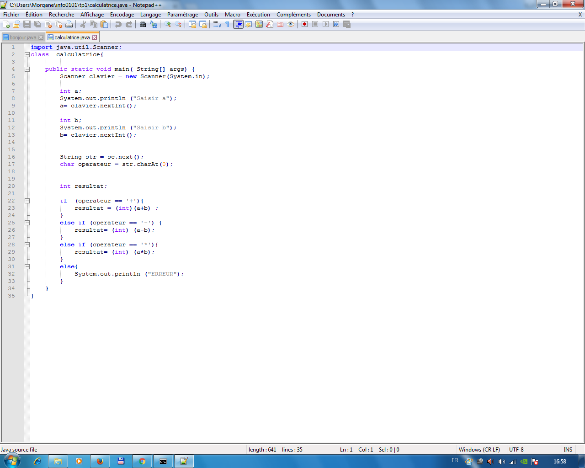Paste from clipboard using the toolbar
The image size is (585, 468).
click(x=104, y=24)
